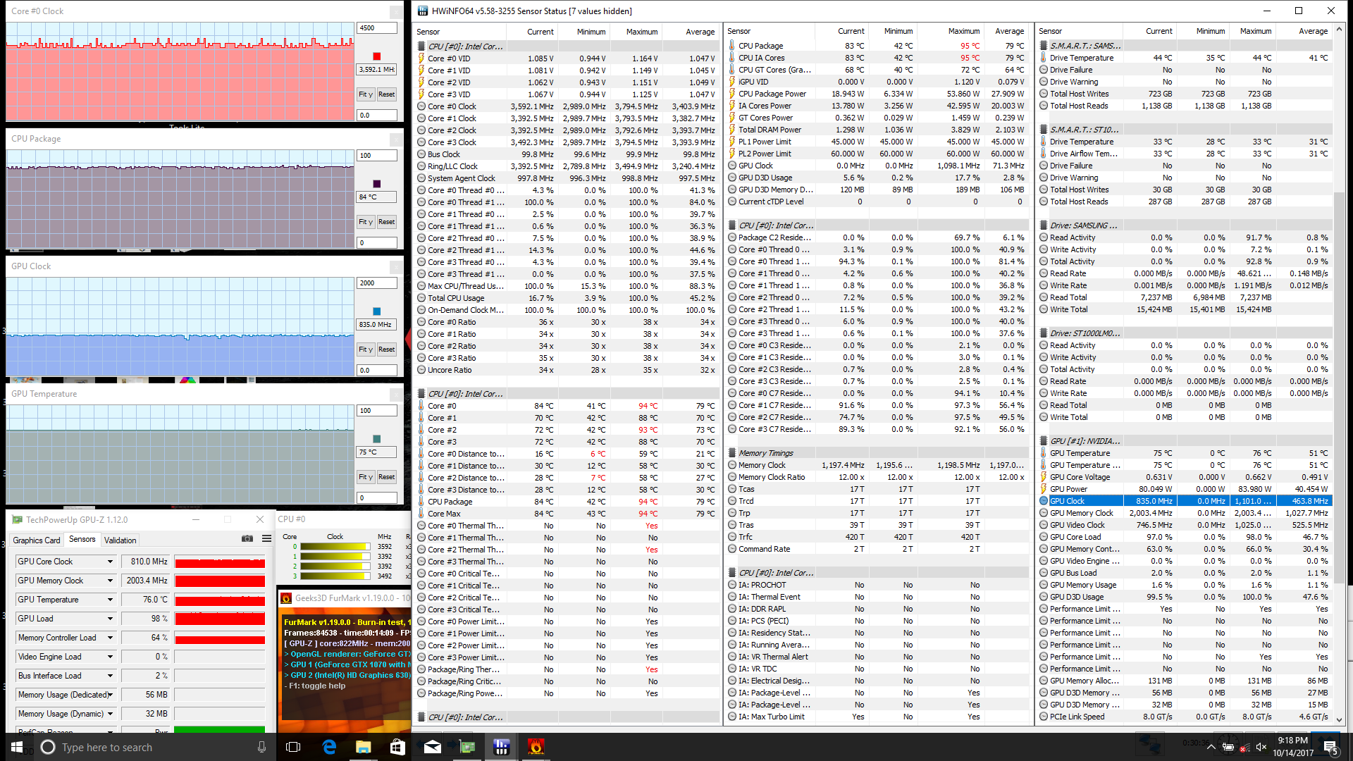Click the GPU-Z screenshot camera icon
This screenshot has height=761, width=1353.
tap(247, 539)
